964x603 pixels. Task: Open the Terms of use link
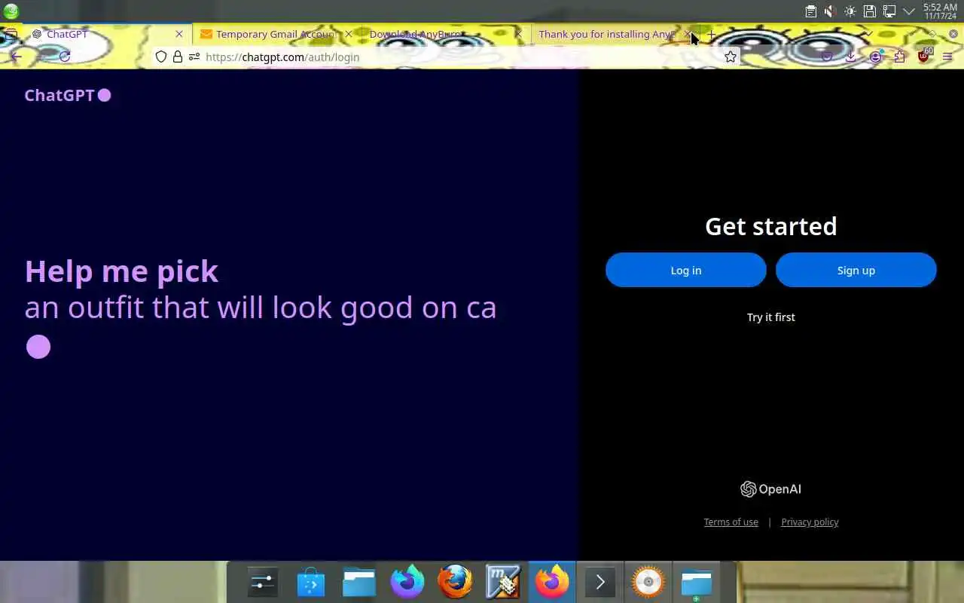[731, 522]
